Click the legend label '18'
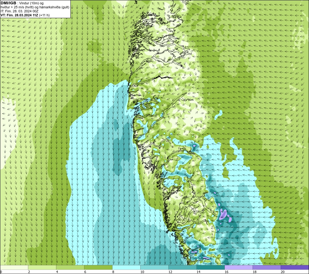 (x=255, y=272)
